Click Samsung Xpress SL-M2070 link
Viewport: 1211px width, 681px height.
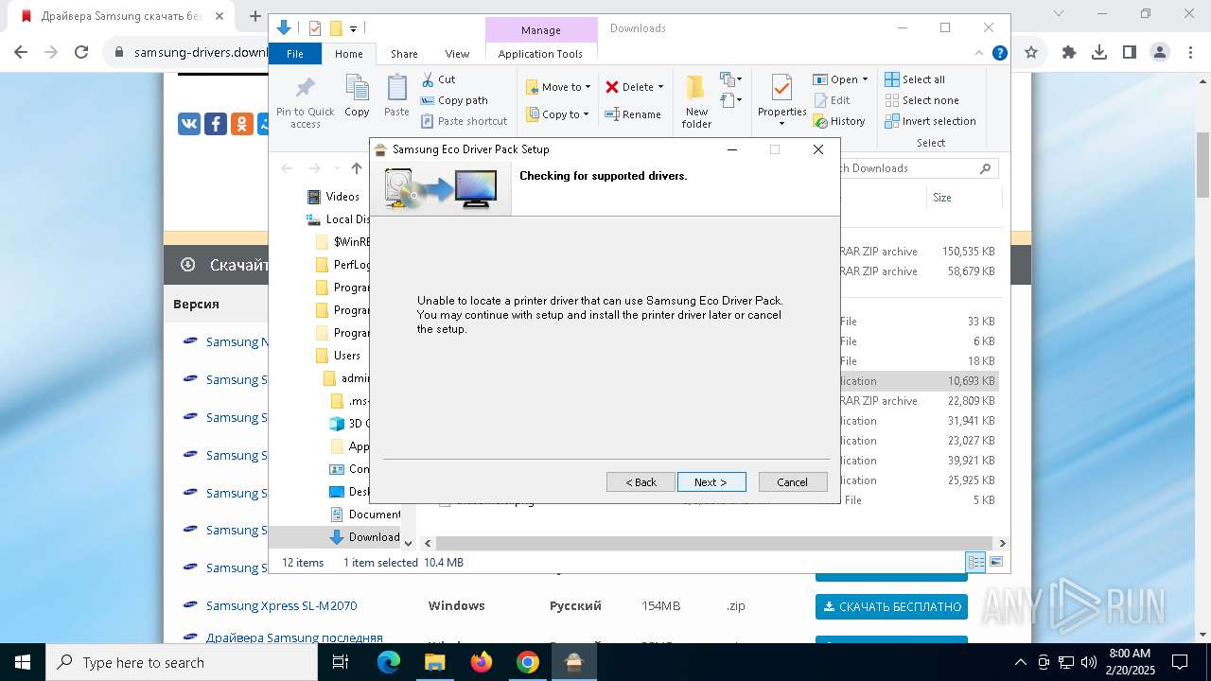click(x=281, y=605)
